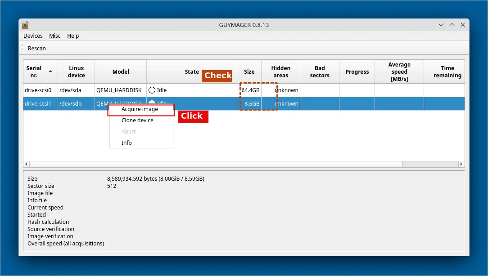
Task: Click the sector size value 512
Action: (112, 186)
